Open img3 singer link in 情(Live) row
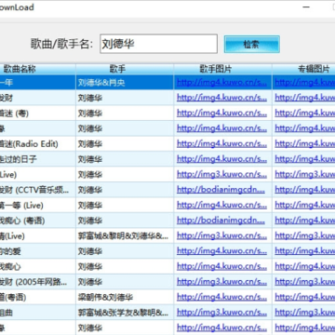Image resolution: width=335 pixels, height=335 pixels. 221,236
